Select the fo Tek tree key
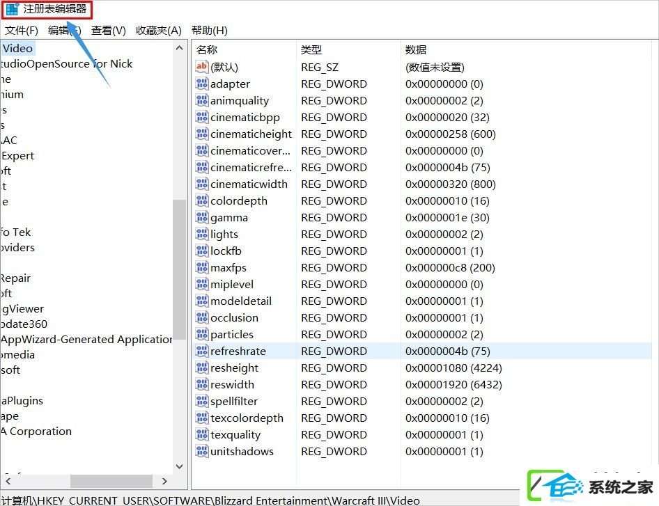659x506 pixels. pos(16,232)
